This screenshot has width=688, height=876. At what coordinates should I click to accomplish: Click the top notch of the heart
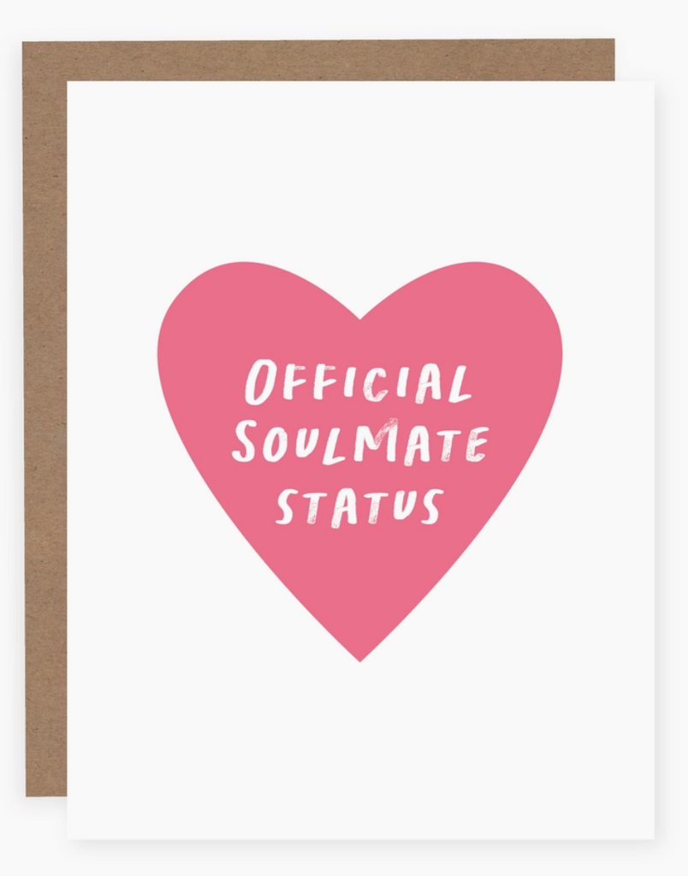tap(360, 317)
